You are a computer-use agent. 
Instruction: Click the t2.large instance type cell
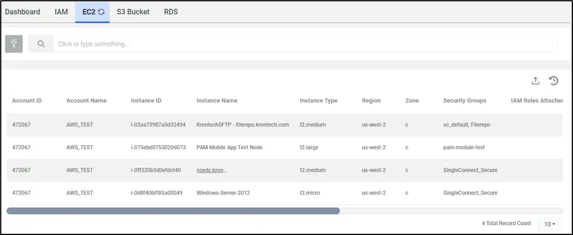[309, 148]
